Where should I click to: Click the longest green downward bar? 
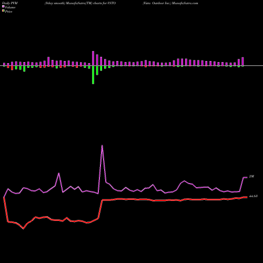coord(93,75)
